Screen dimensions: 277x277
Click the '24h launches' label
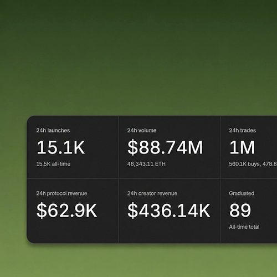click(x=53, y=130)
